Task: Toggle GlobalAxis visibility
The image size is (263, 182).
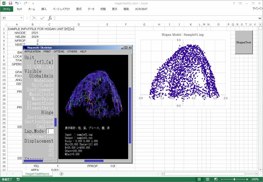Action: pos(41,76)
